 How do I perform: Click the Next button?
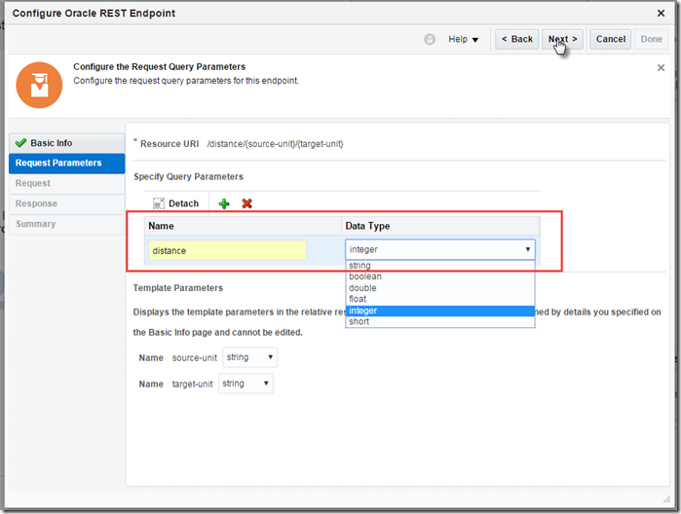[x=562, y=39]
